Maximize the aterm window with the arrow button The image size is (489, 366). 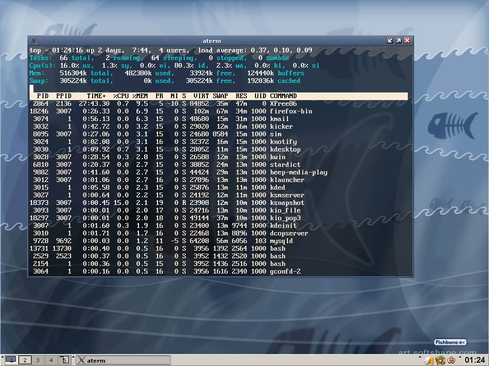click(399, 41)
